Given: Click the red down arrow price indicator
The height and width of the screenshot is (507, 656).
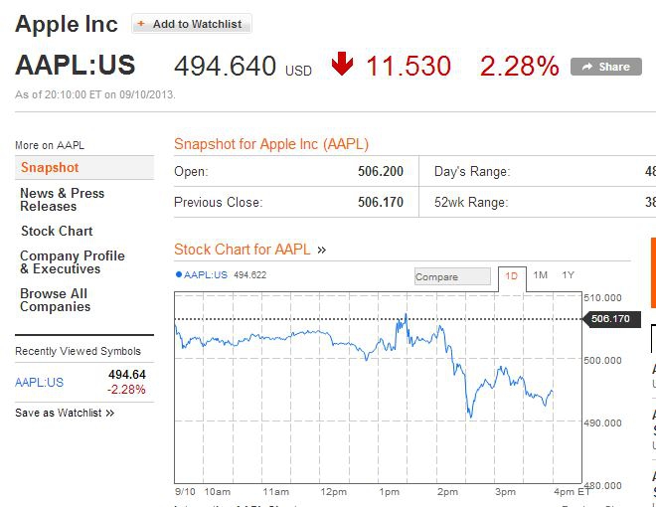Looking at the screenshot, I should (343, 66).
